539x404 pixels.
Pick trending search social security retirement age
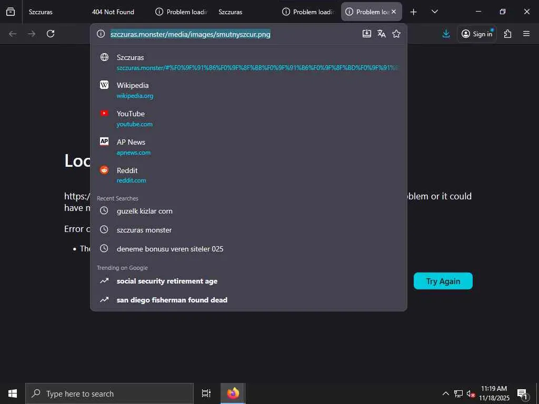point(248,281)
